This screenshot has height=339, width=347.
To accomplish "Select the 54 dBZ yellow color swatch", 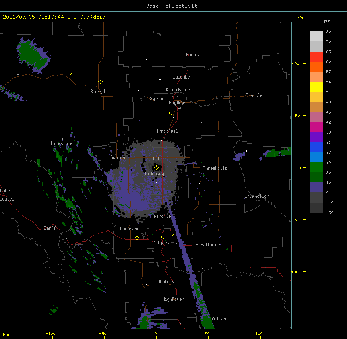I will pos(316,87).
